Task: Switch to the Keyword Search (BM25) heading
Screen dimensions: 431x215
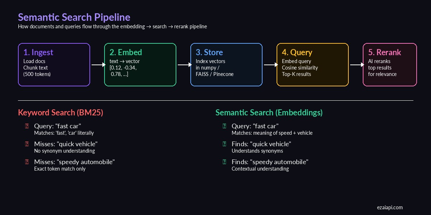Action: click(x=60, y=113)
